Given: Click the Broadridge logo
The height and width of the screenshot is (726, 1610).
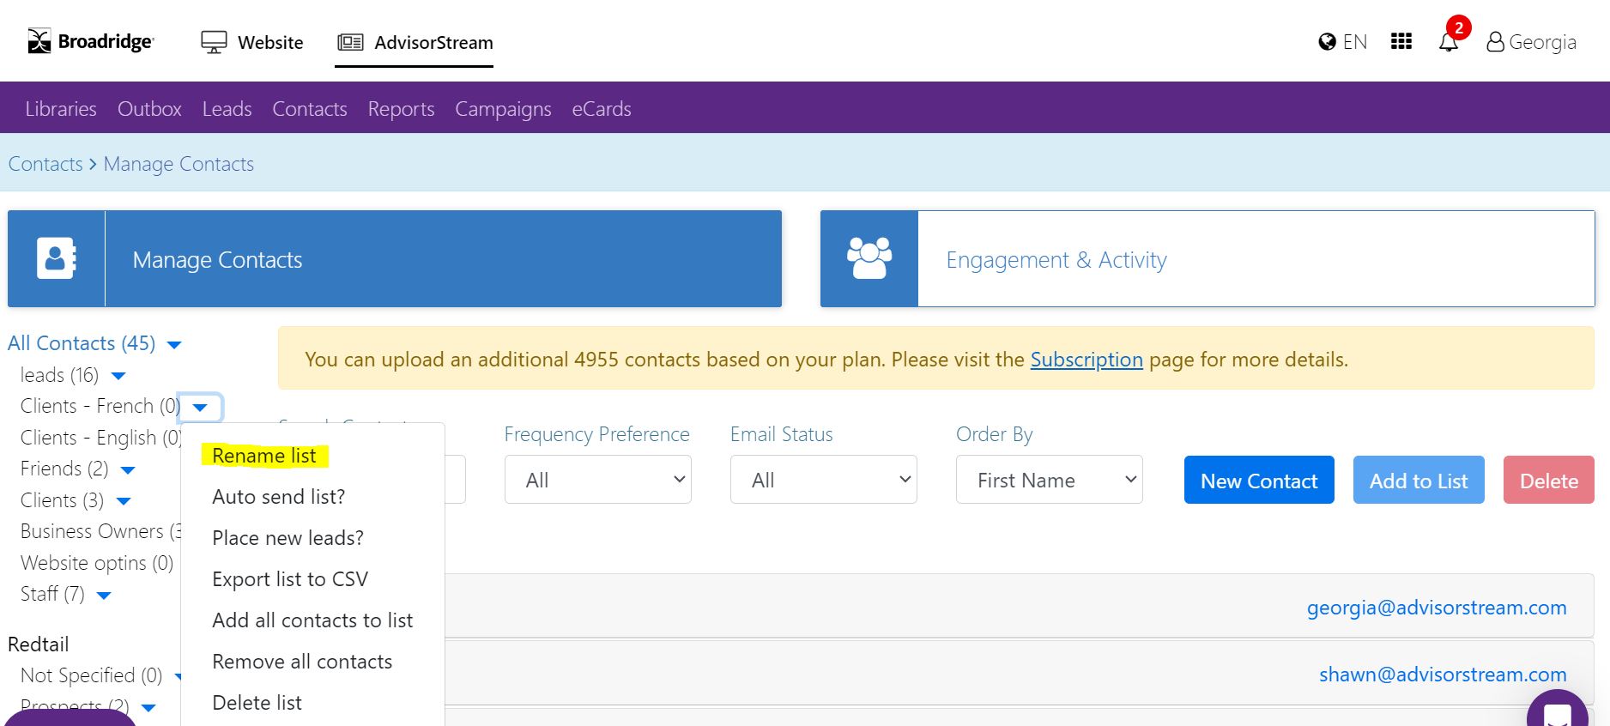Looking at the screenshot, I should click(91, 41).
